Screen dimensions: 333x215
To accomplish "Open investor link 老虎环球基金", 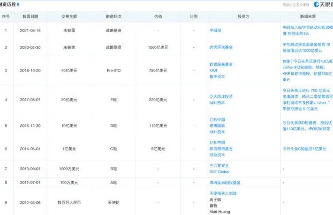I will coord(221,47).
